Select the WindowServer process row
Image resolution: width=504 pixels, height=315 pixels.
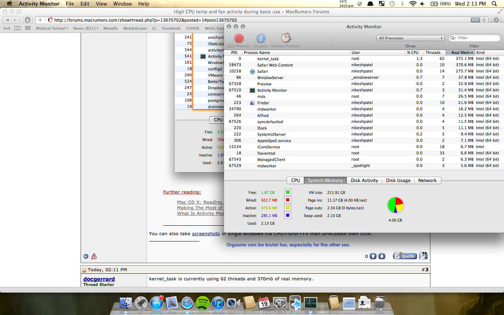[x=364, y=78]
